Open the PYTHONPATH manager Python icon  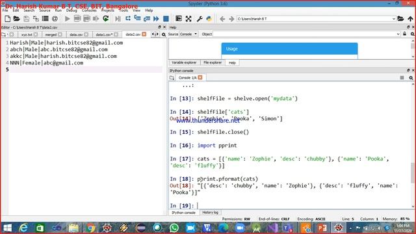point(209,19)
